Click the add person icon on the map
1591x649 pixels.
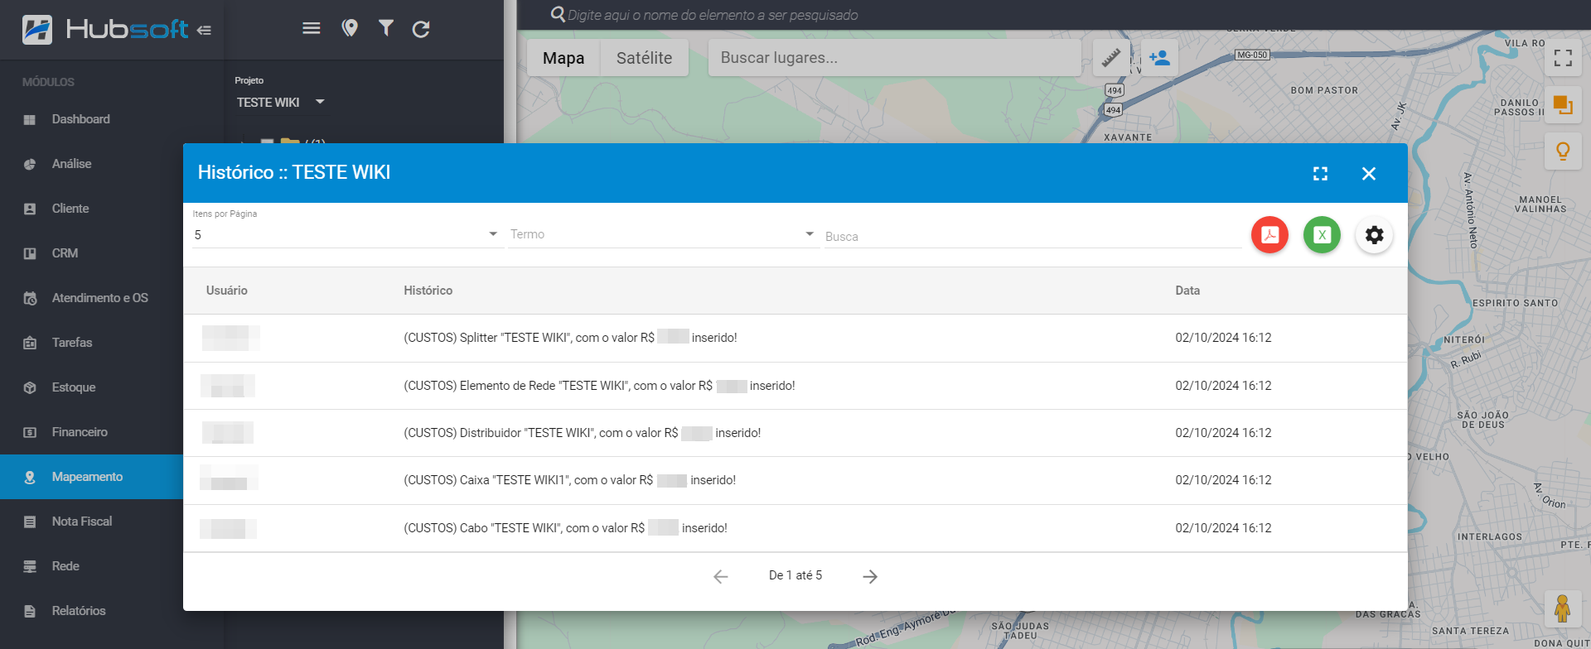pyautogui.click(x=1159, y=58)
